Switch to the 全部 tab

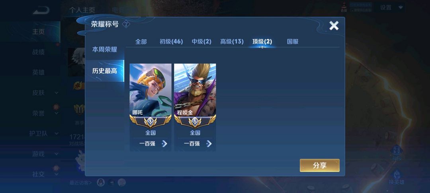(x=141, y=42)
